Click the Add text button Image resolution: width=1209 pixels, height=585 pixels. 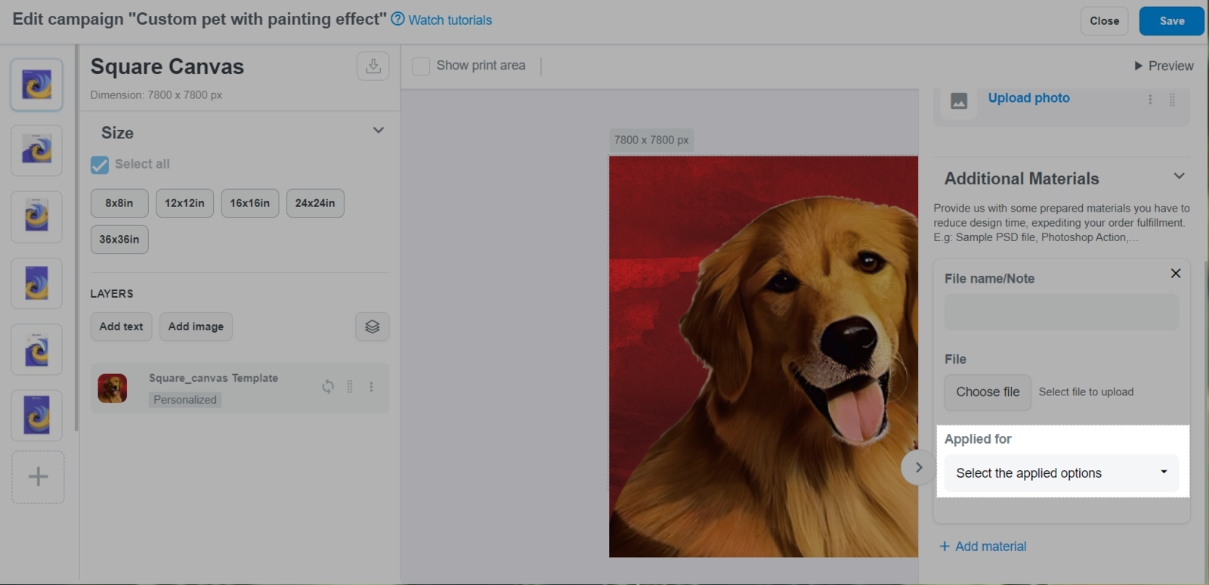(x=121, y=327)
